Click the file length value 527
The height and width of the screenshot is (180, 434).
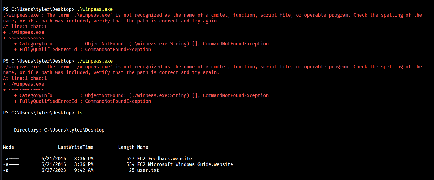coord(130,159)
